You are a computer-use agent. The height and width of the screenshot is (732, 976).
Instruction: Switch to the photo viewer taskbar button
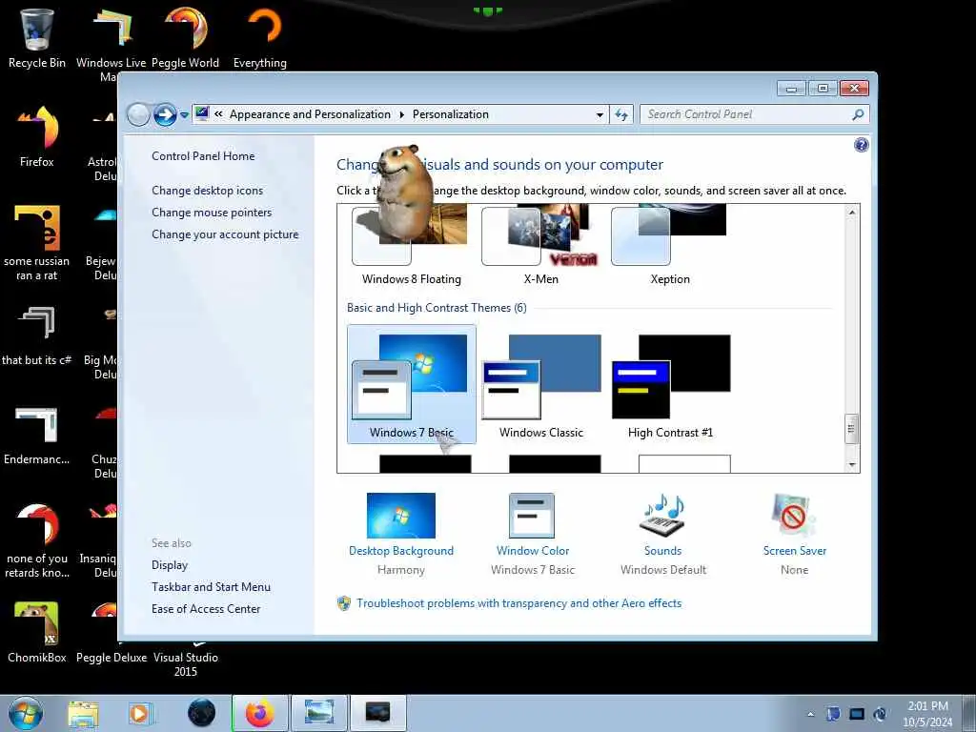click(x=319, y=713)
